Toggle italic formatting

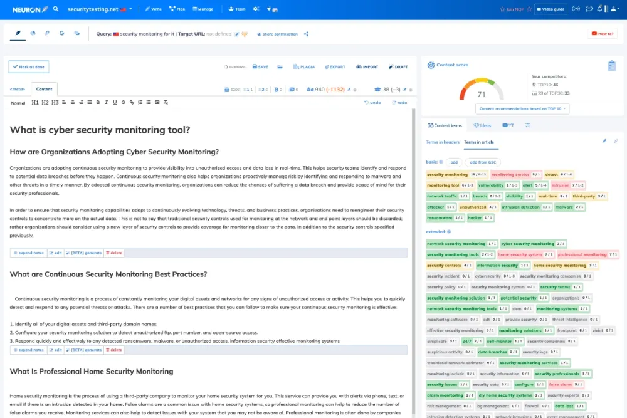coord(107,102)
